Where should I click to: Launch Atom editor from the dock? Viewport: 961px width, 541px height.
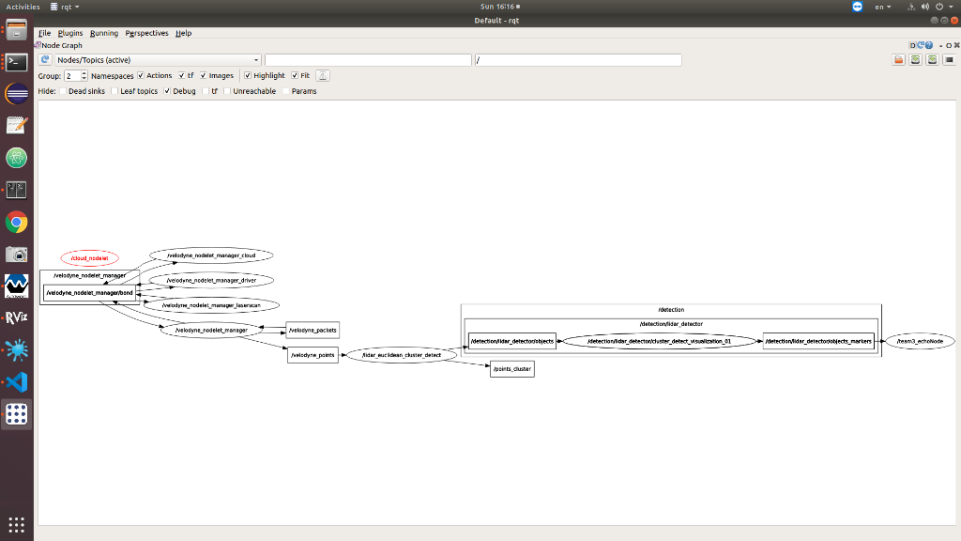tap(17, 158)
